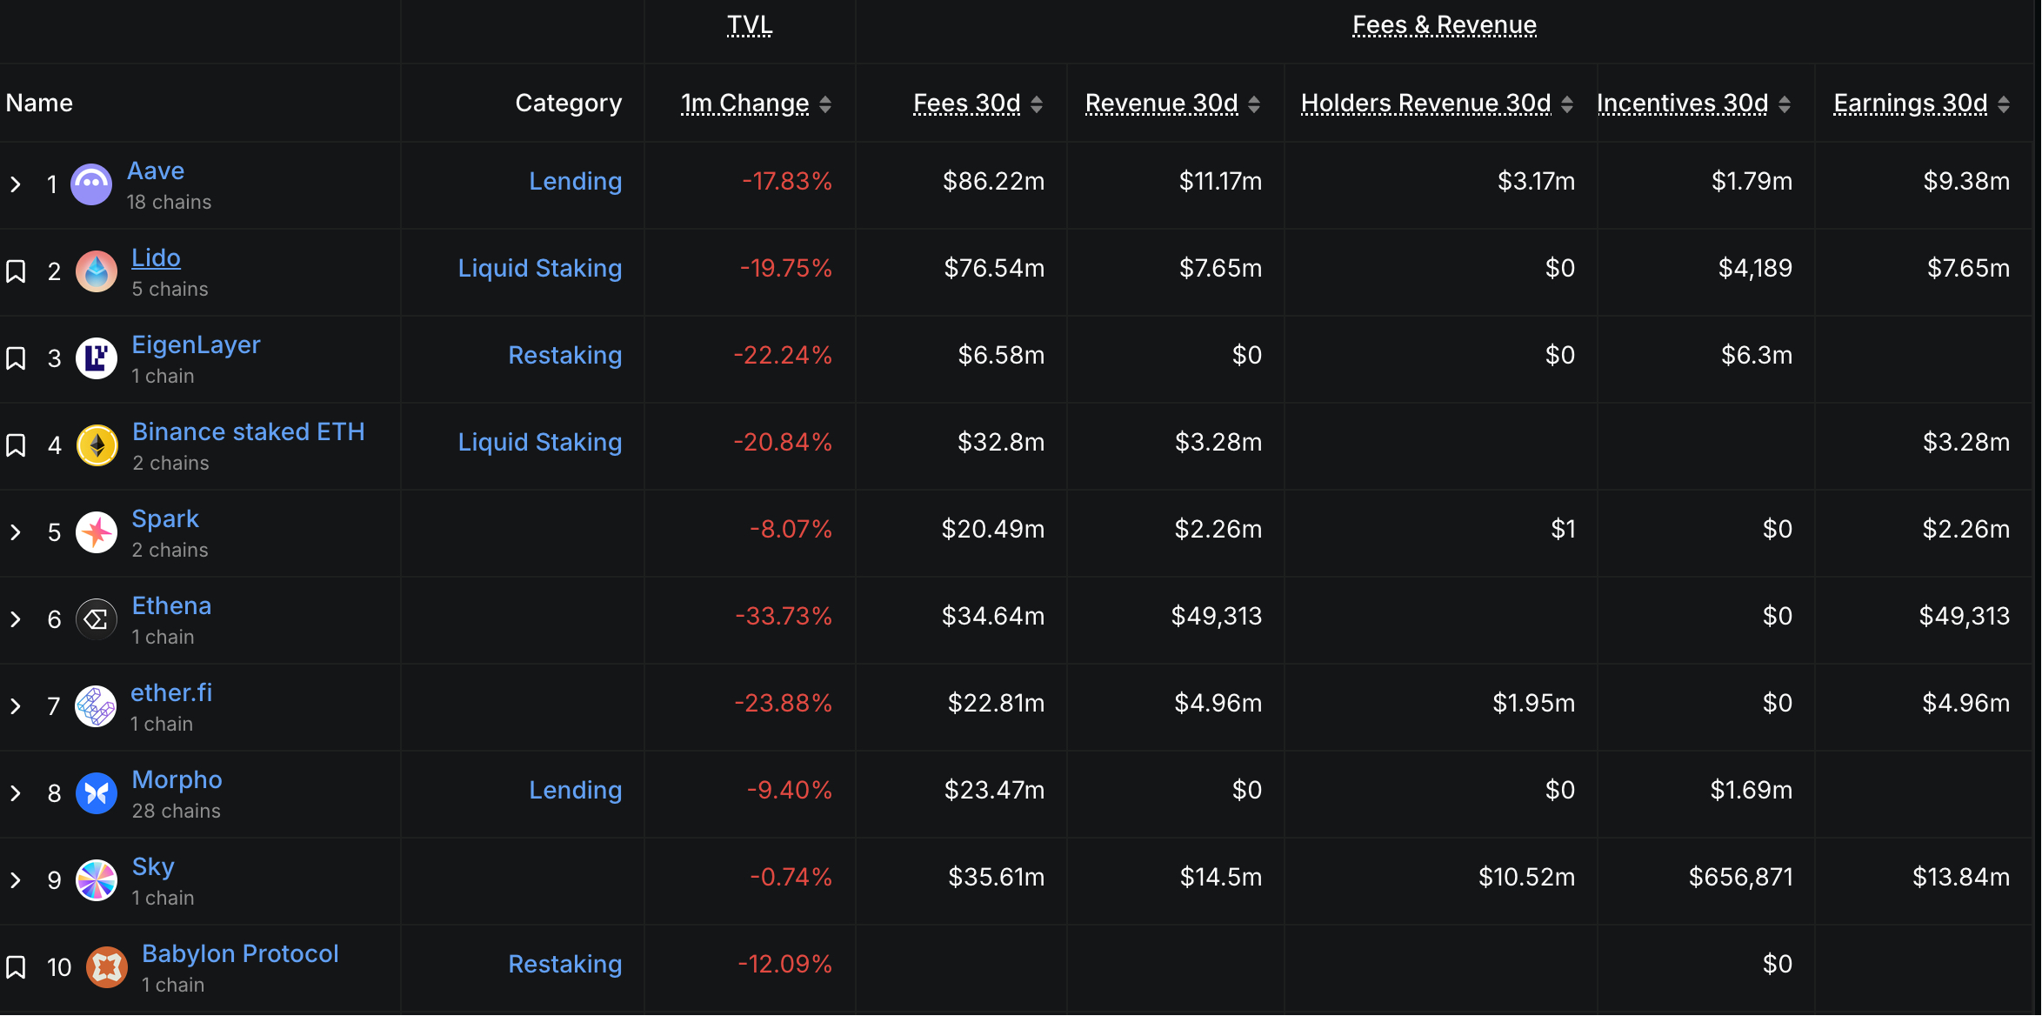Expand the Aave row chevron
Viewport: 2042px width, 1016px height.
(16, 184)
